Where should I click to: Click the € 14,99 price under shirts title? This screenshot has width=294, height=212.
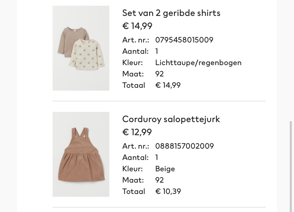tap(137, 26)
